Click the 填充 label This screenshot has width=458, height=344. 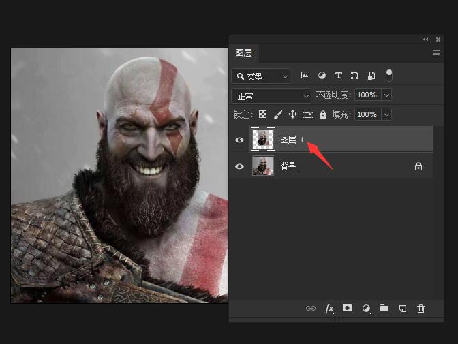[341, 114]
